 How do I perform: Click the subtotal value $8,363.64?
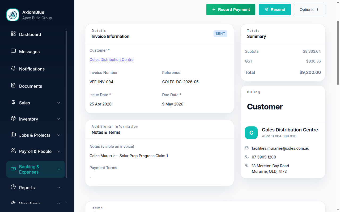(312, 51)
